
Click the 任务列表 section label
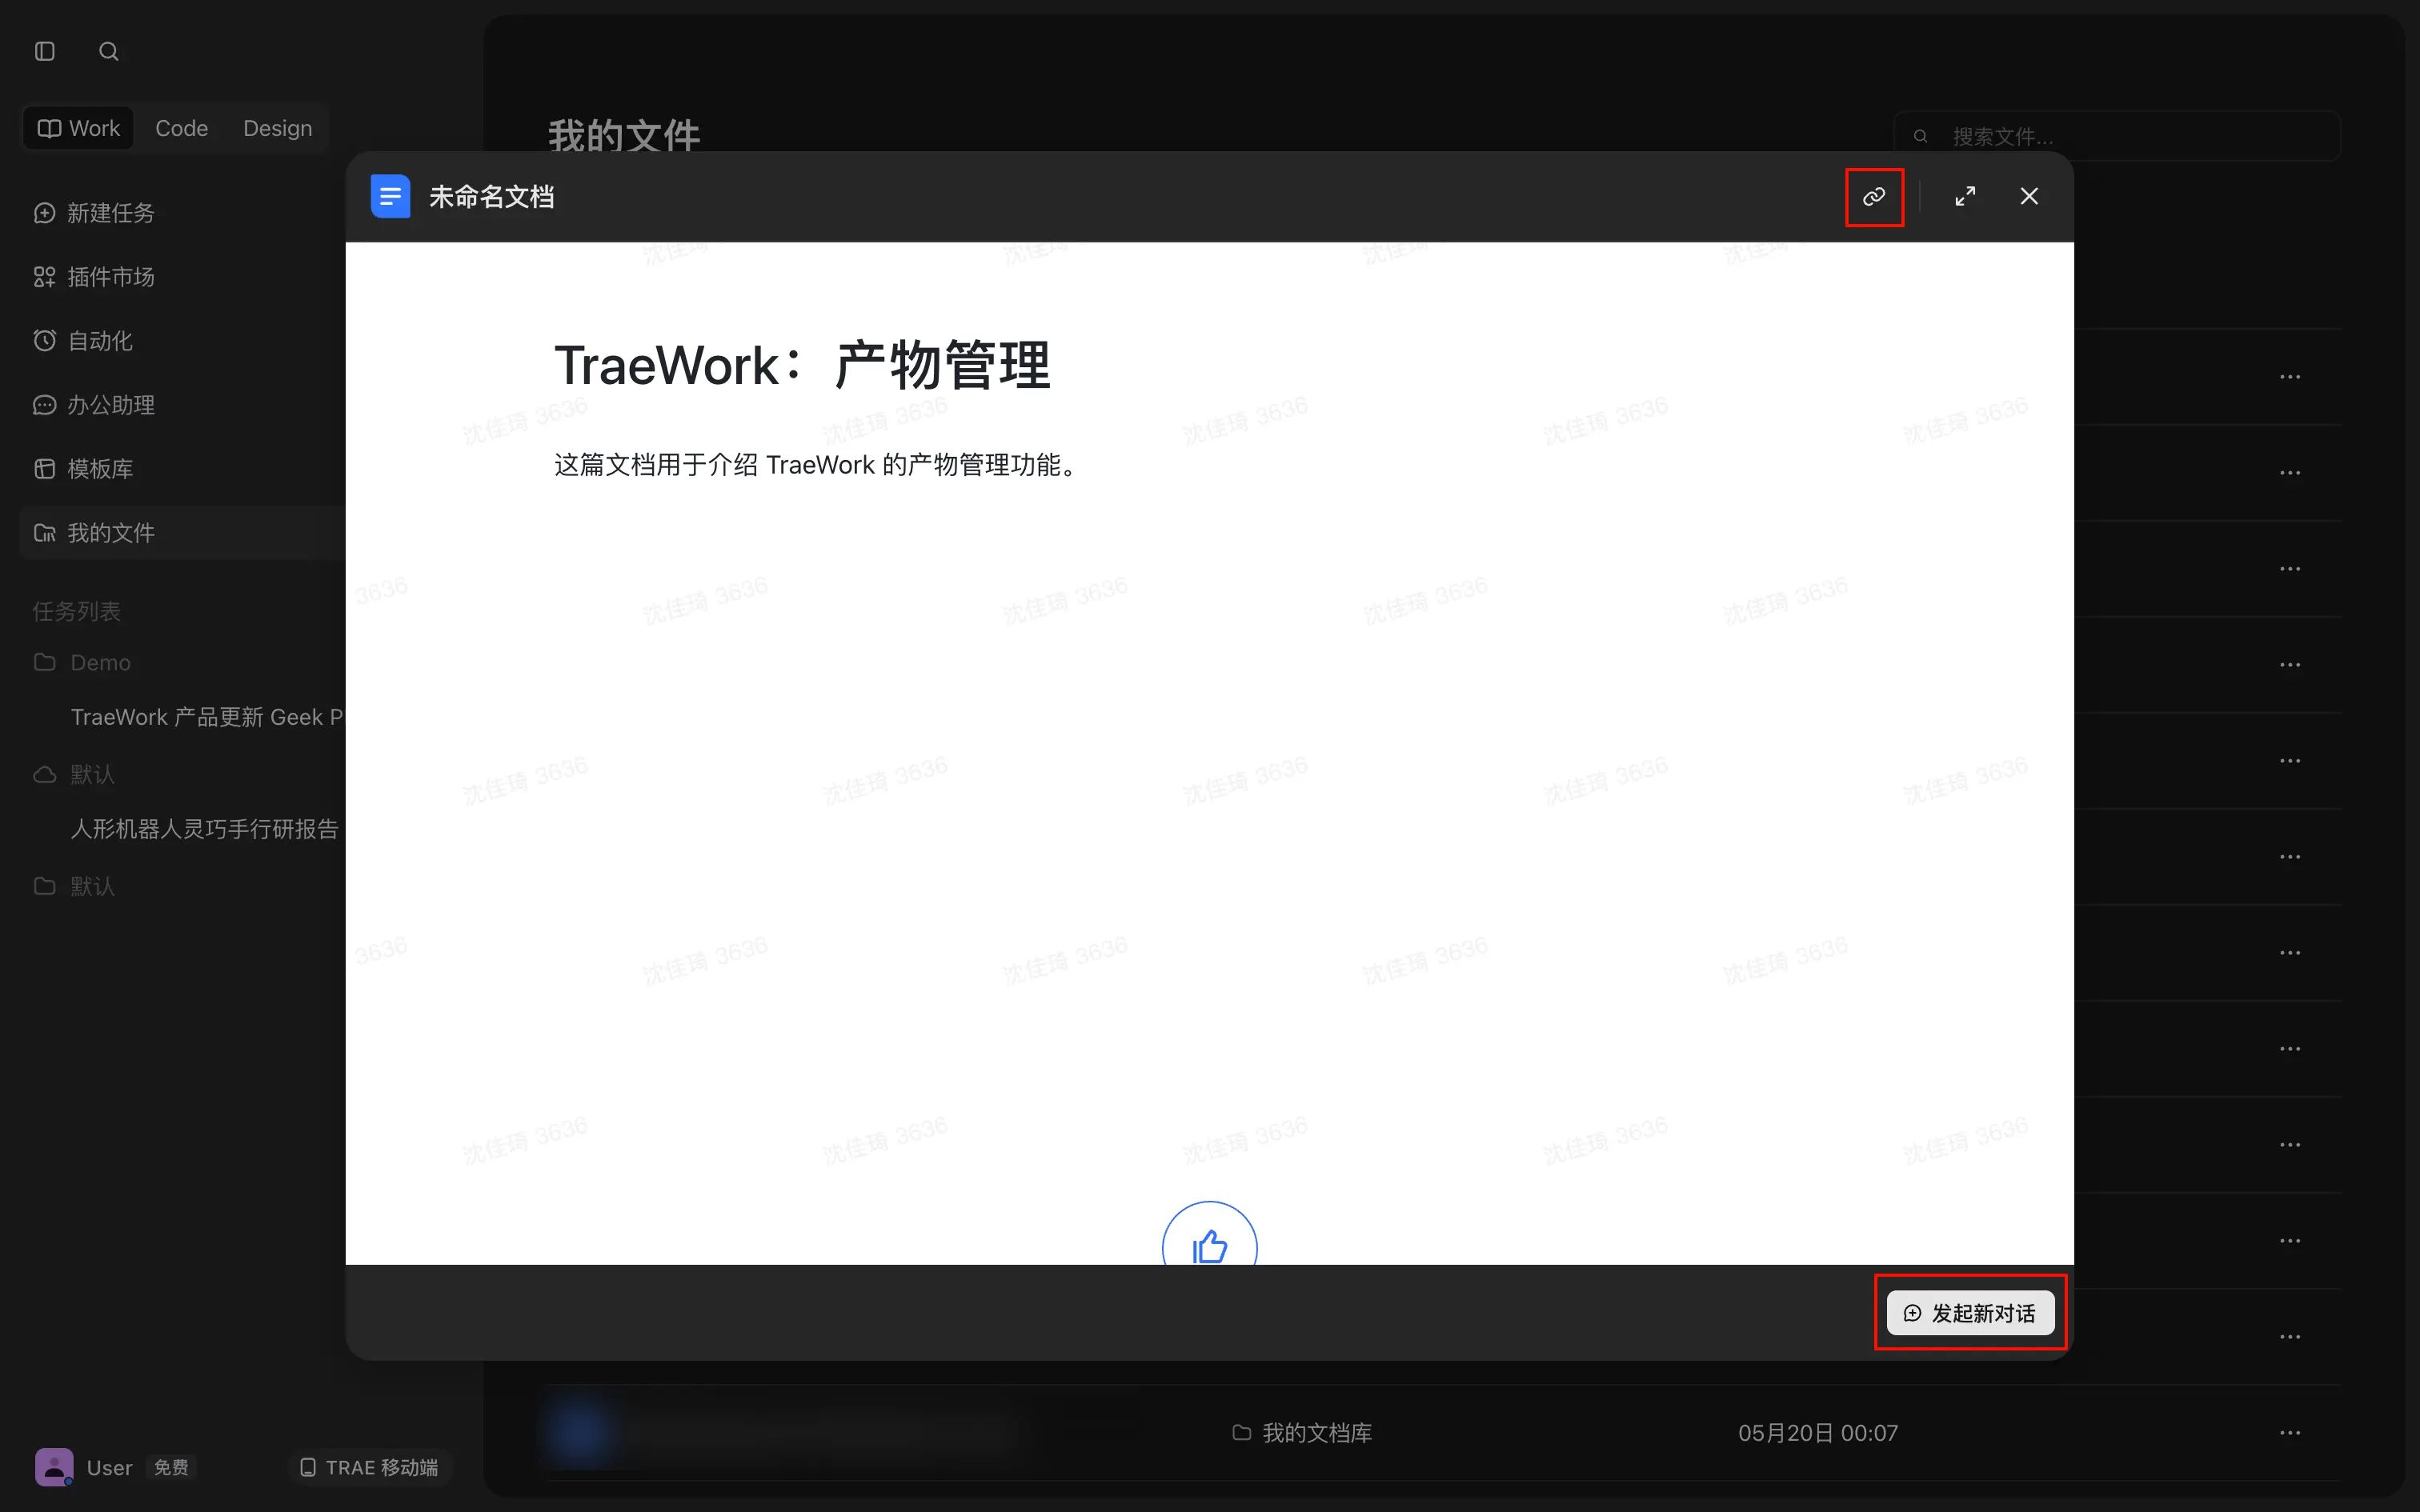click(x=77, y=611)
